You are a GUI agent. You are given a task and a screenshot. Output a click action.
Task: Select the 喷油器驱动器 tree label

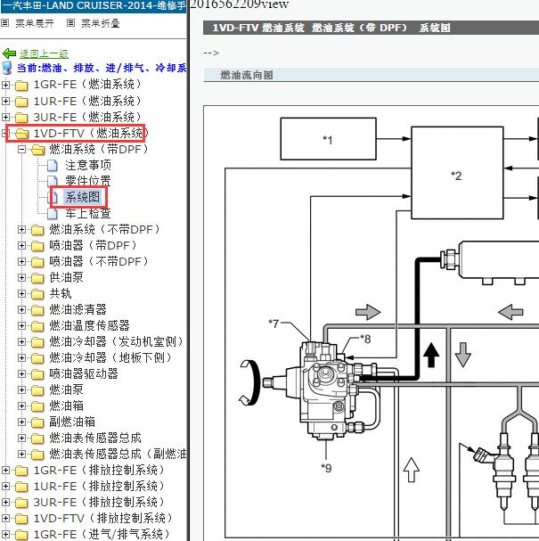pyautogui.click(x=84, y=373)
